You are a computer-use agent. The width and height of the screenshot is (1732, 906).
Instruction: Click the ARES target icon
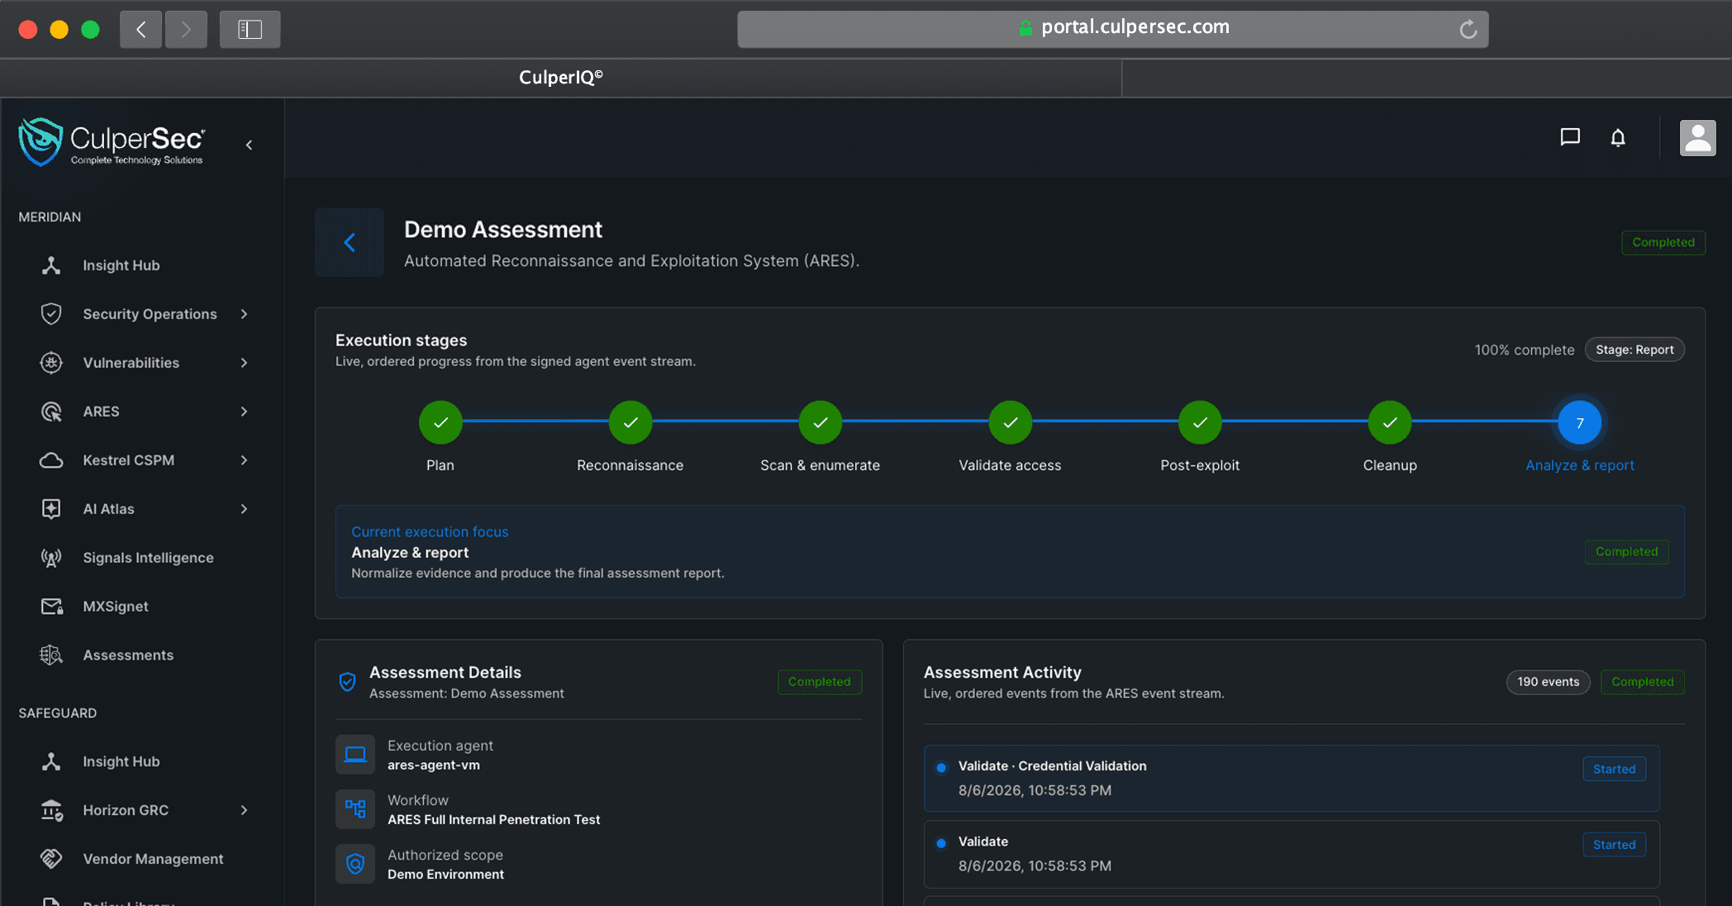(x=51, y=412)
